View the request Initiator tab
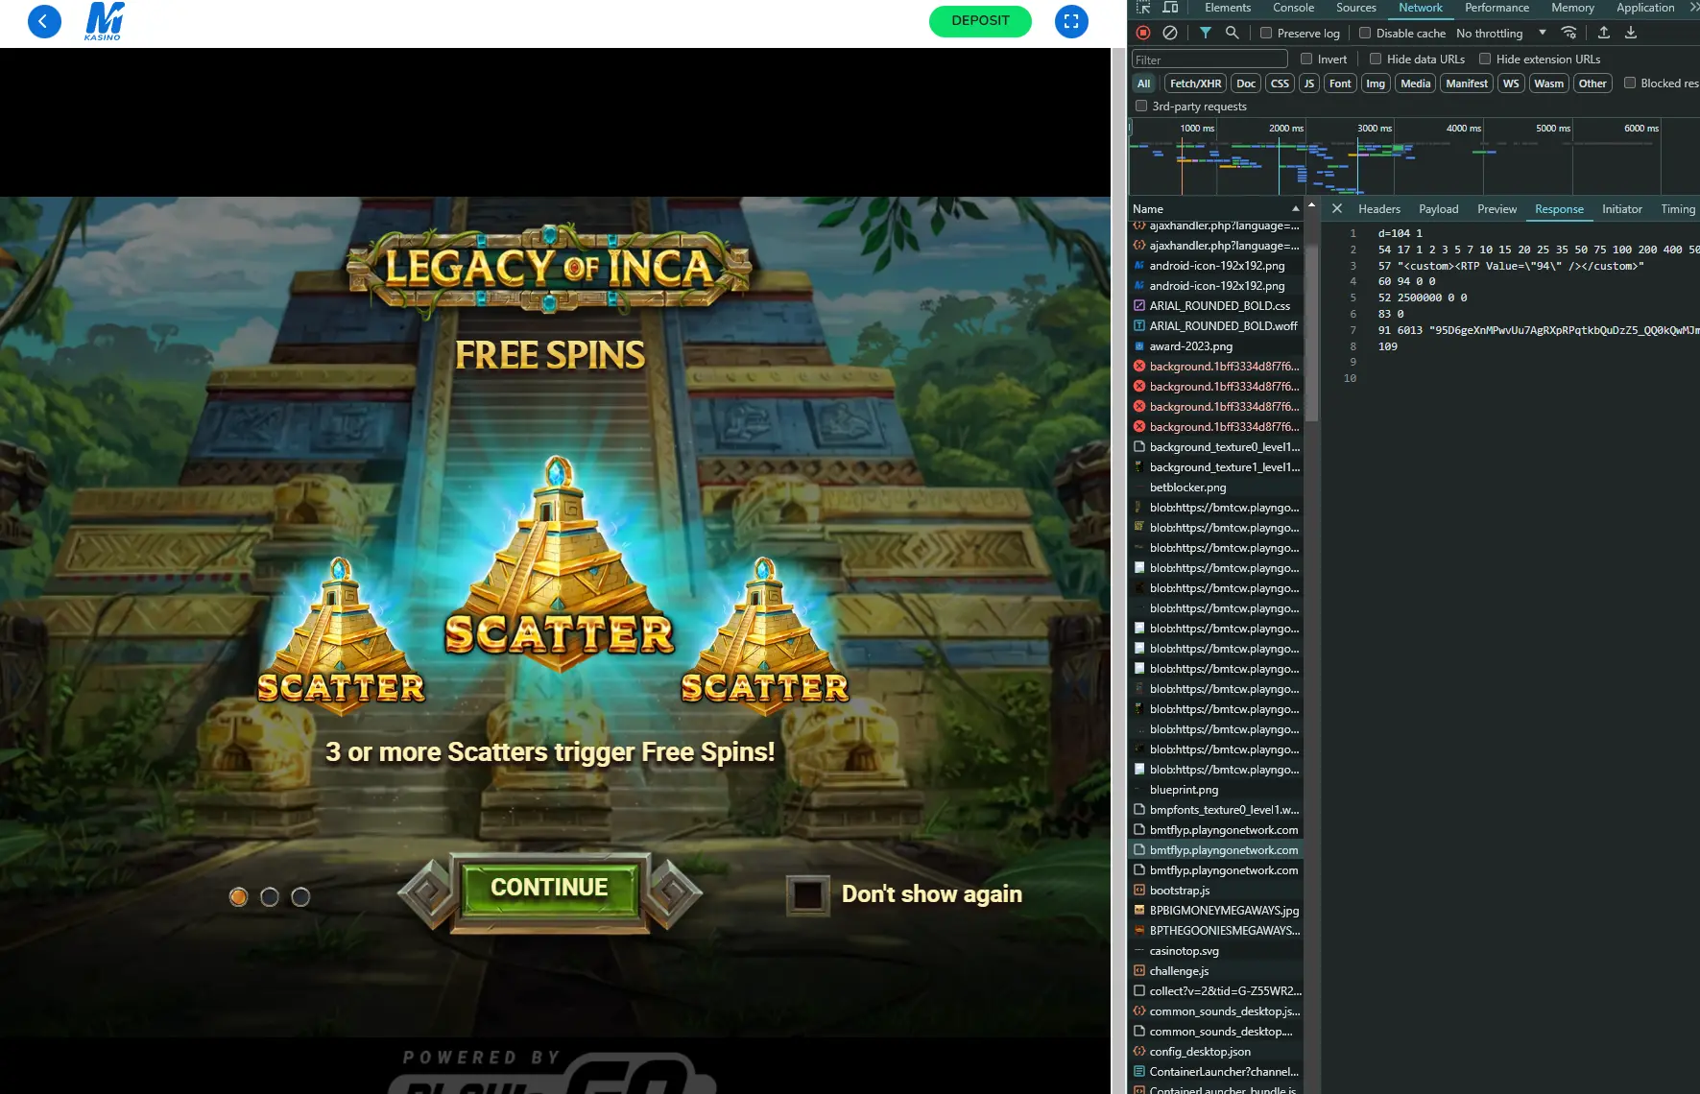The width and height of the screenshot is (1700, 1094). pyautogui.click(x=1621, y=208)
